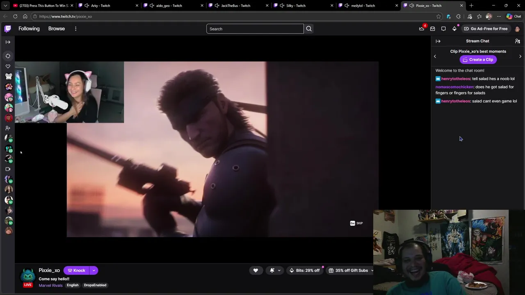Close the Arky - Twitch tab
The height and width of the screenshot is (295, 525).
point(137,6)
